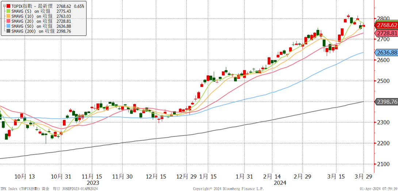Click the 2600 y-axis label

coord(383,60)
